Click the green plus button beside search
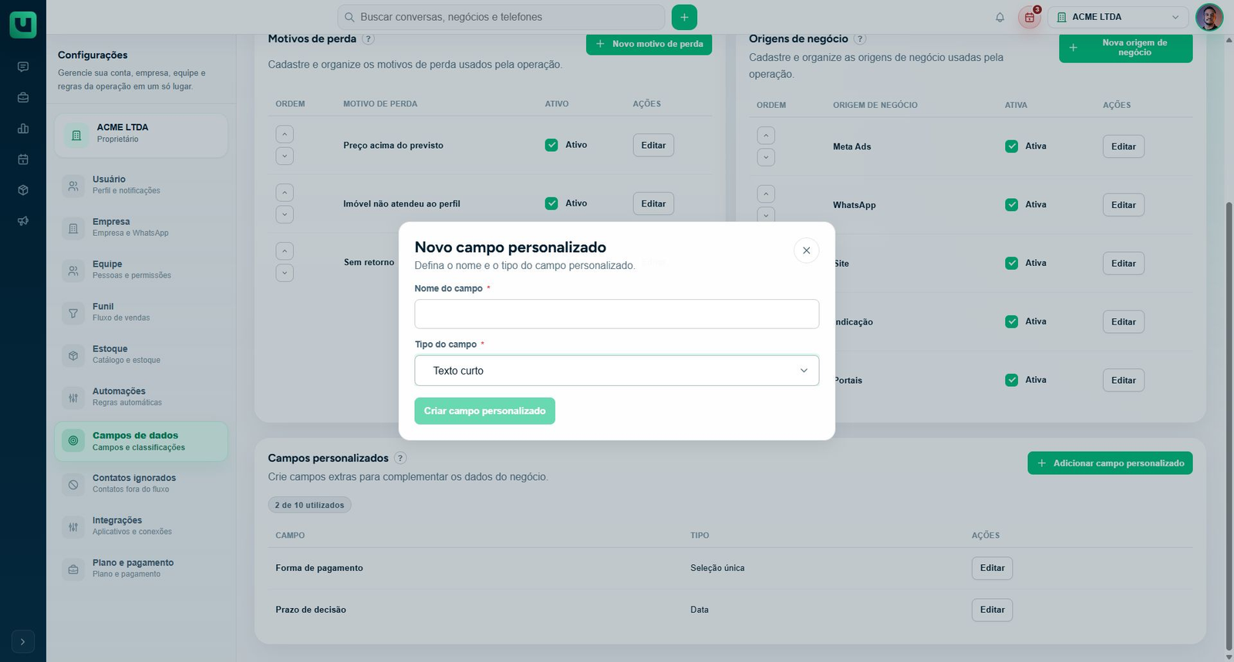Image resolution: width=1234 pixels, height=662 pixels. (684, 17)
